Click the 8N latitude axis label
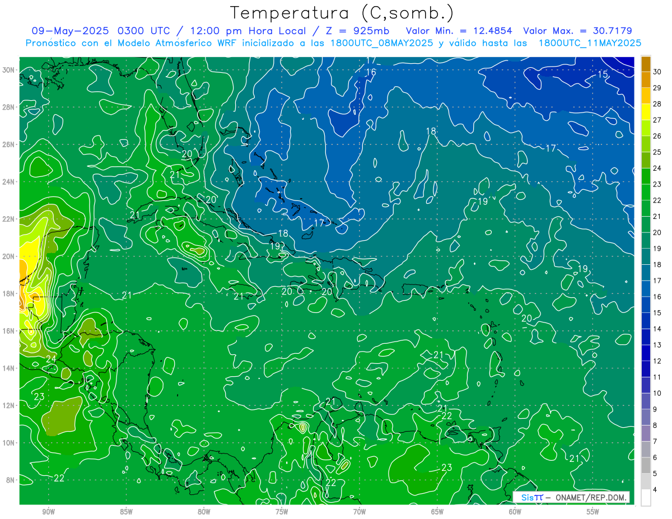The image size is (672, 519). tap(11, 480)
